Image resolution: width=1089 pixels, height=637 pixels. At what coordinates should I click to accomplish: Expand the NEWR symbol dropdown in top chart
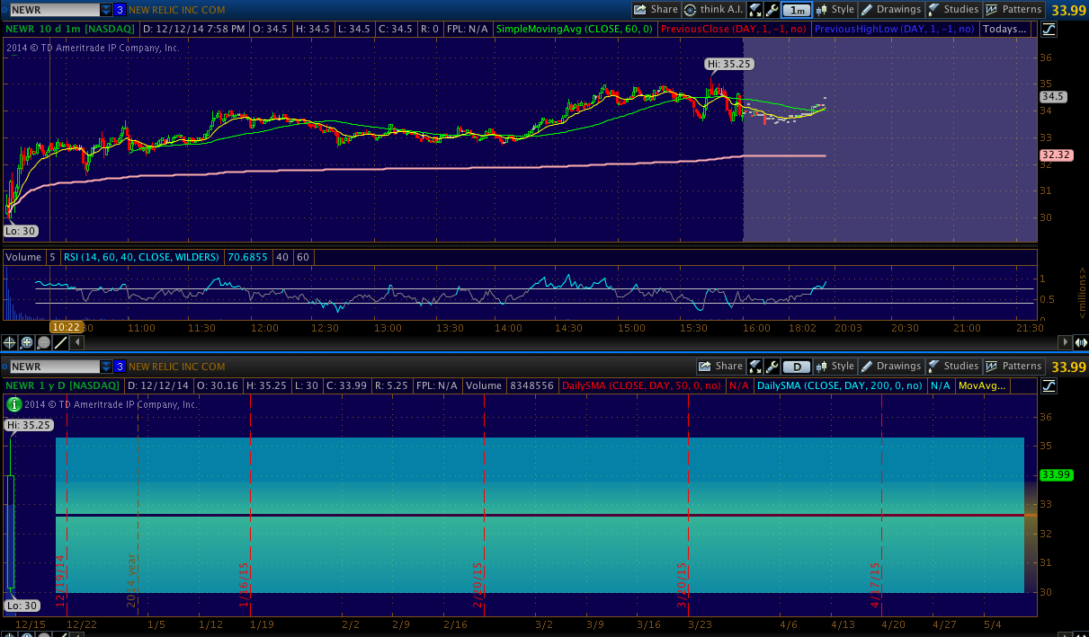click(106, 10)
